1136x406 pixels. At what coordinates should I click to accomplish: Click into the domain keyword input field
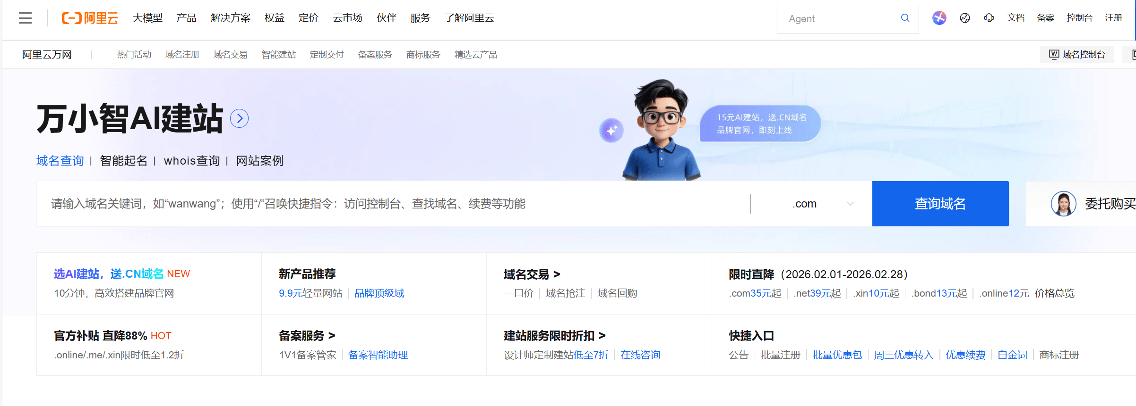point(392,204)
